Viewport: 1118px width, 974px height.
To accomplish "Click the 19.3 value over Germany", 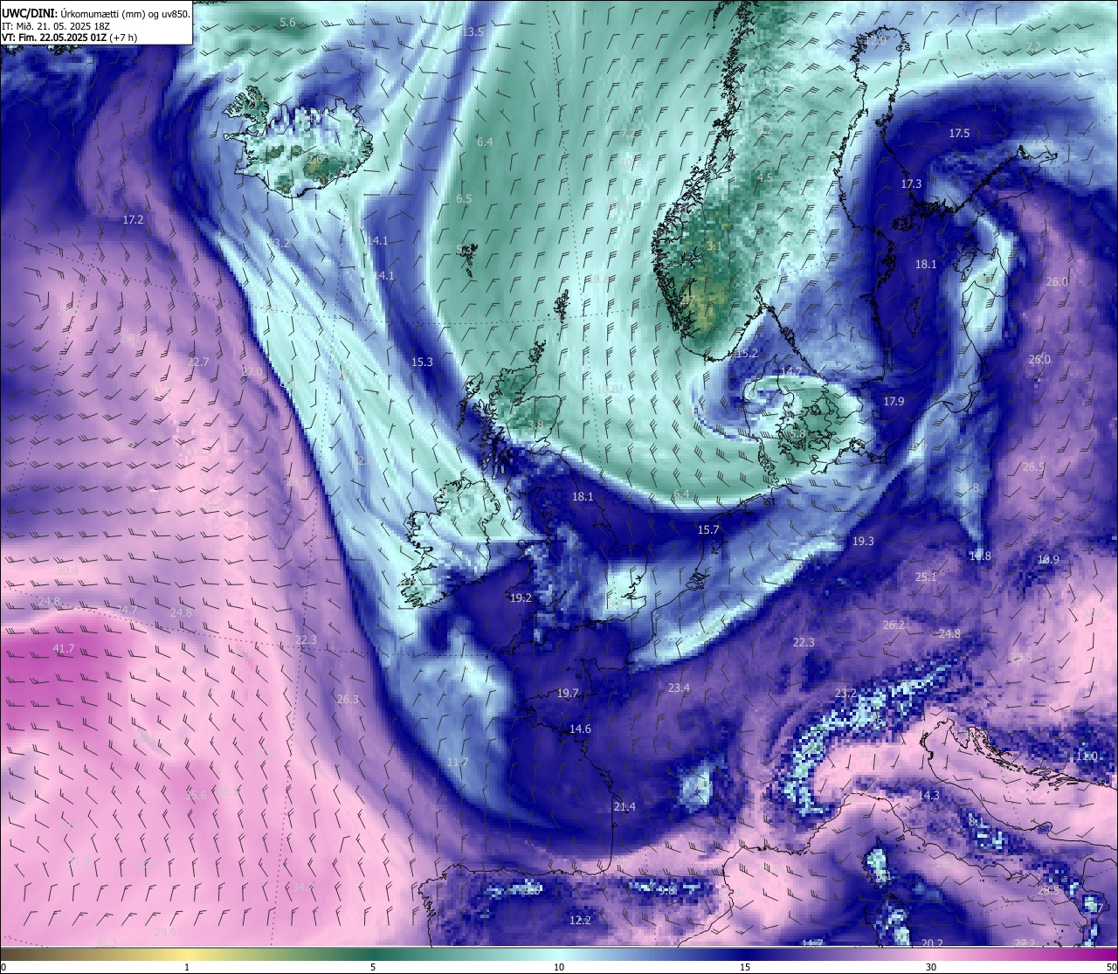I will click(863, 542).
